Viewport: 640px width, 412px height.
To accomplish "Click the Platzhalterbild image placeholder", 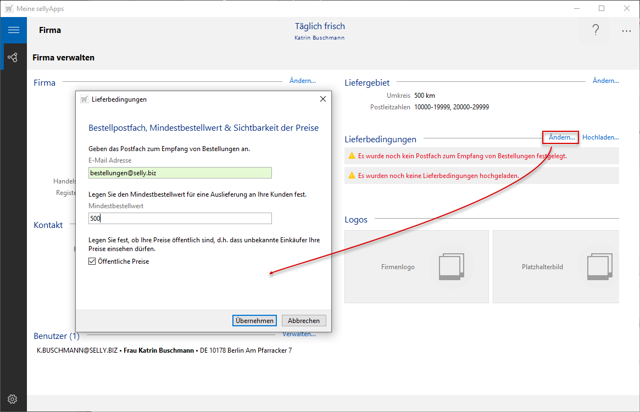I will [x=555, y=267].
